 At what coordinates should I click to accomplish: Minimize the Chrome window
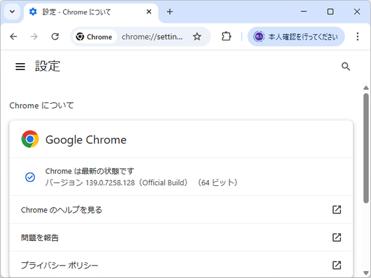tap(304, 12)
